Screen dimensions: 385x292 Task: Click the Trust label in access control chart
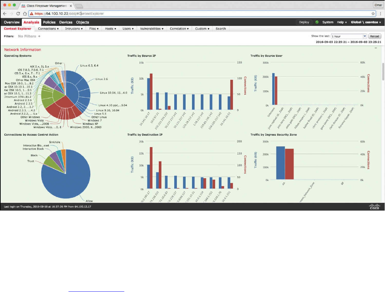(x=31, y=161)
